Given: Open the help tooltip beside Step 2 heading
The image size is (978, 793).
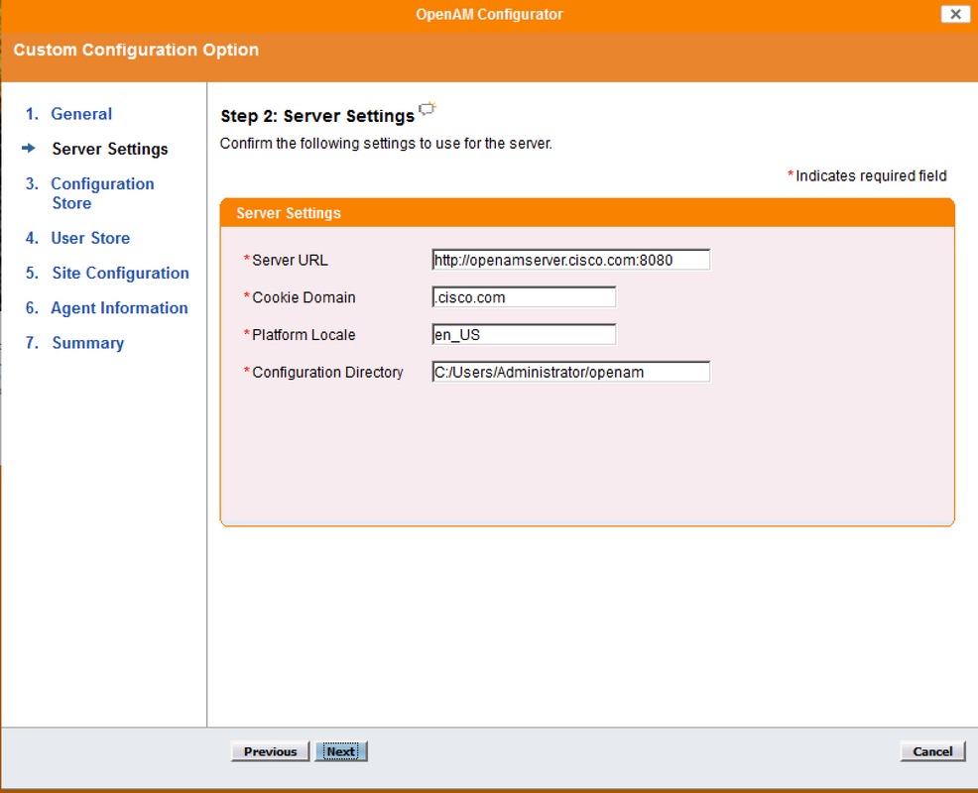Looking at the screenshot, I should coord(427,109).
